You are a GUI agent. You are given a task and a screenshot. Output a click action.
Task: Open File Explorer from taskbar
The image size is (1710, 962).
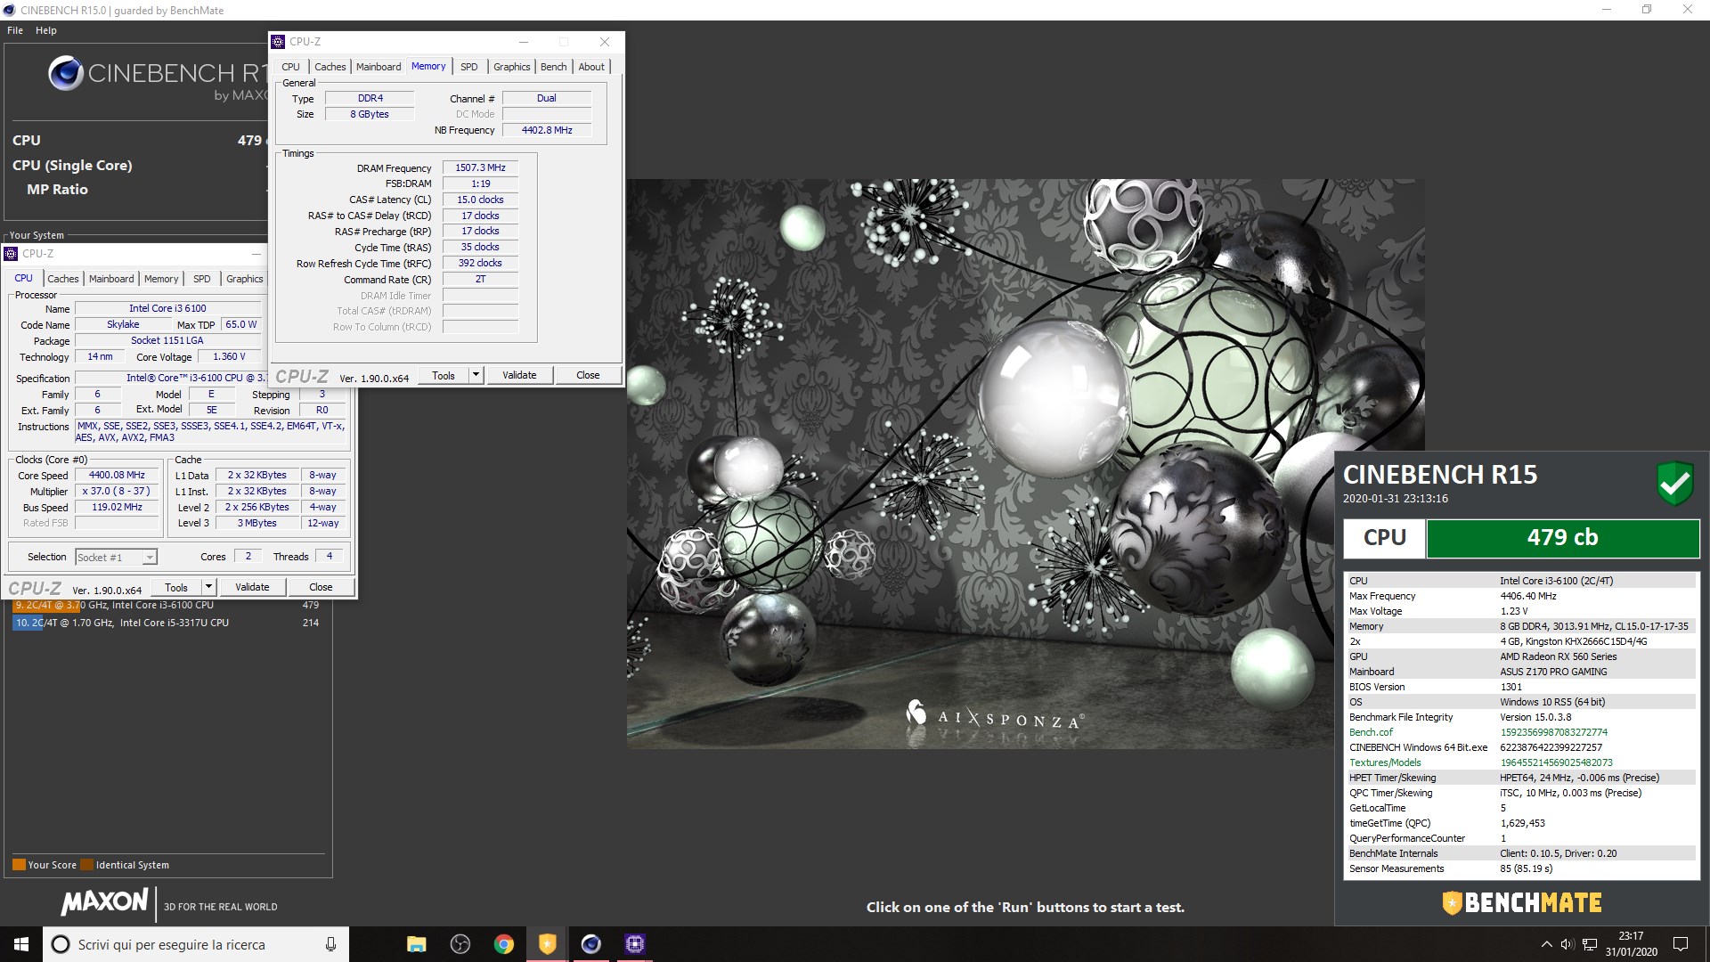(416, 944)
